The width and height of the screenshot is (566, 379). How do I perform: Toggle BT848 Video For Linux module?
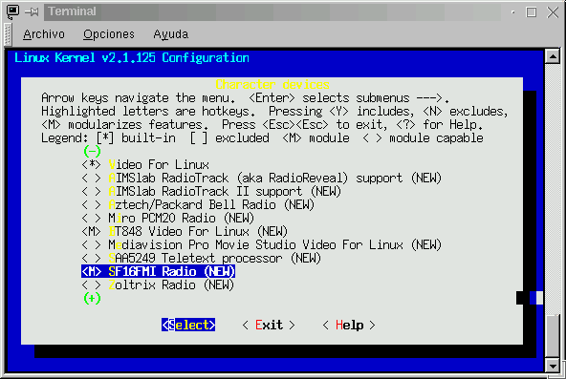coord(185,231)
